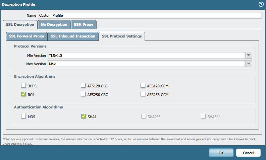Switch to the No Decryption tab
266x160 pixels.
tap(54, 24)
